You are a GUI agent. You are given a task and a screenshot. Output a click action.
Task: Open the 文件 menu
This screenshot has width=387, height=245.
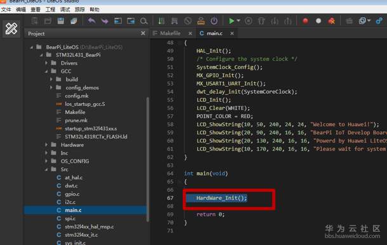click(6, 9)
